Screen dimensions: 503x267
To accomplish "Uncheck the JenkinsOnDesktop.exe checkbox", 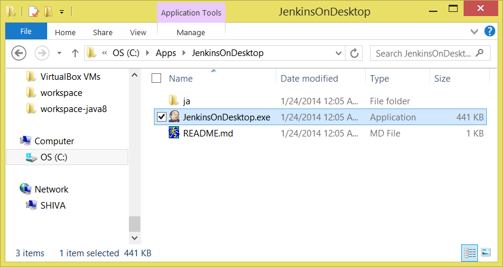I will pyautogui.click(x=161, y=117).
